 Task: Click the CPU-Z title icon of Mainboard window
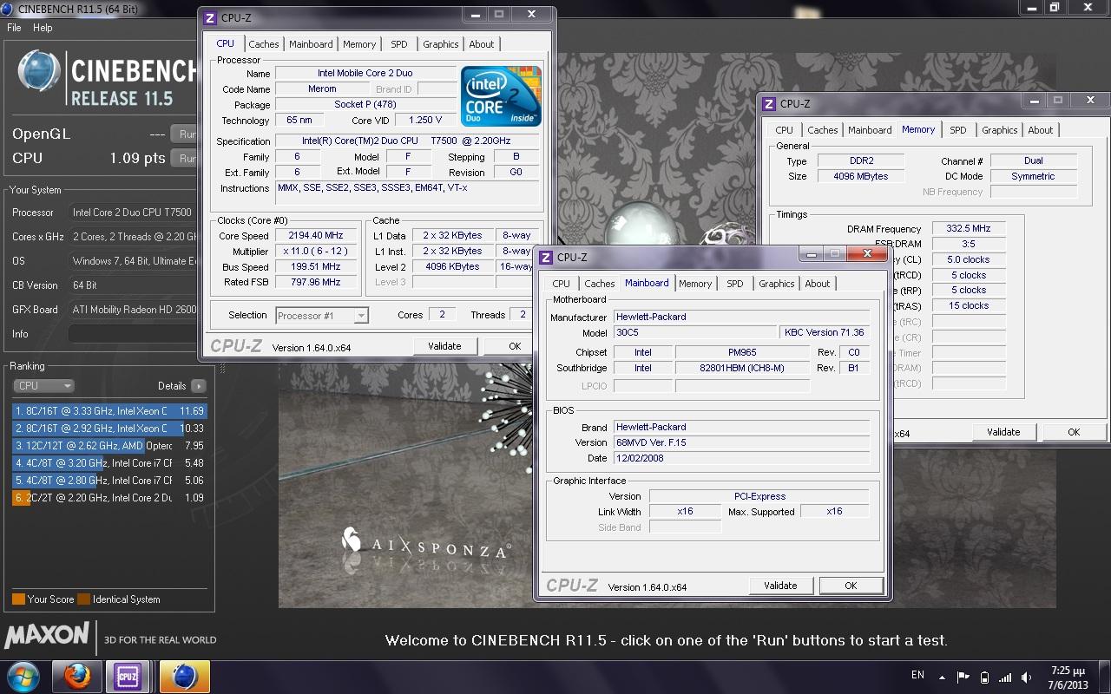coord(546,257)
